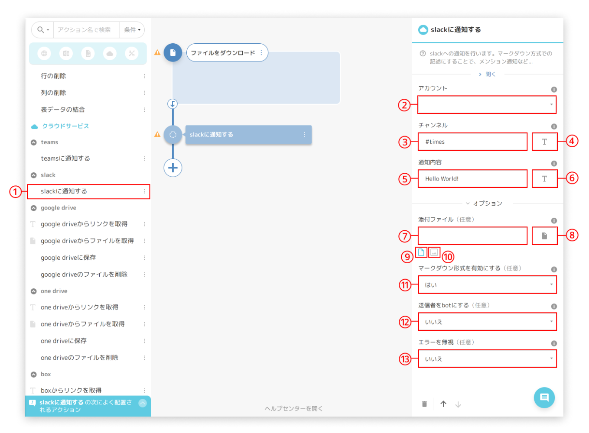Open the chat support bubble
Image resolution: width=589 pixels, height=433 pixels.
(x=544, y=397)
